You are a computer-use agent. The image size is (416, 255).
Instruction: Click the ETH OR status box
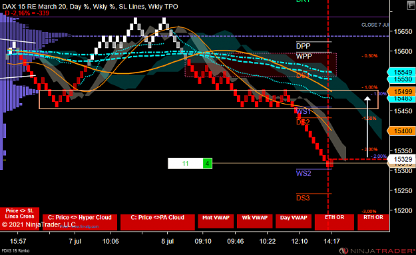pyautogui.click(x=334, y=222)
